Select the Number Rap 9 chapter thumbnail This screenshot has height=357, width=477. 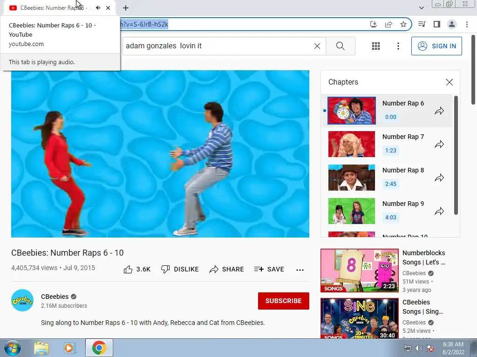(351, 211)
